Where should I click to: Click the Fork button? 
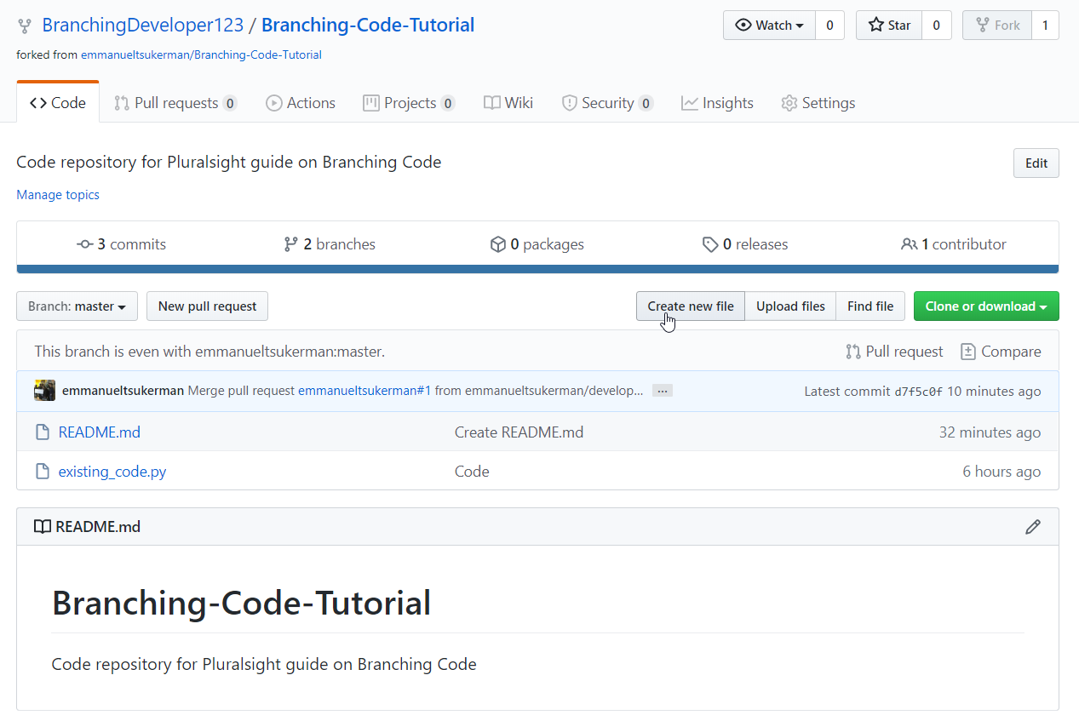pos(997,26)
